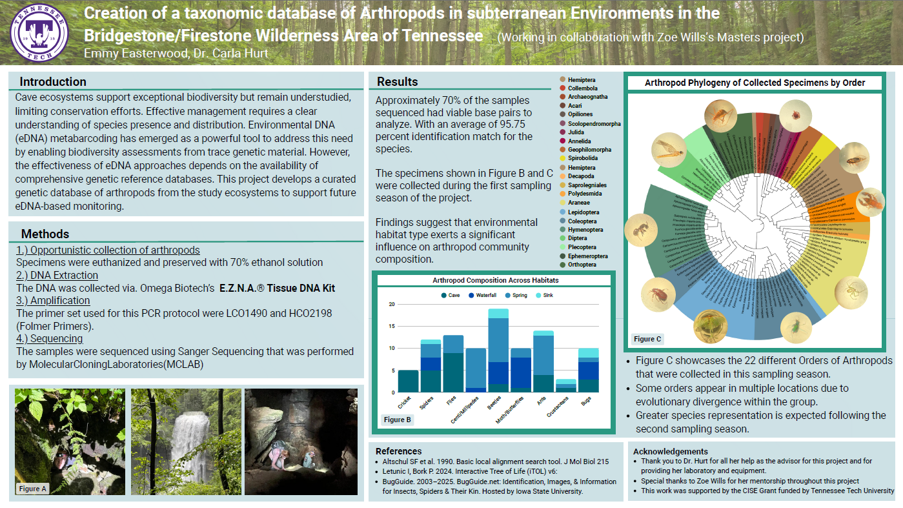Click the Waterfall legend entry in chart
Screen dimensions: 903x508
482,295
